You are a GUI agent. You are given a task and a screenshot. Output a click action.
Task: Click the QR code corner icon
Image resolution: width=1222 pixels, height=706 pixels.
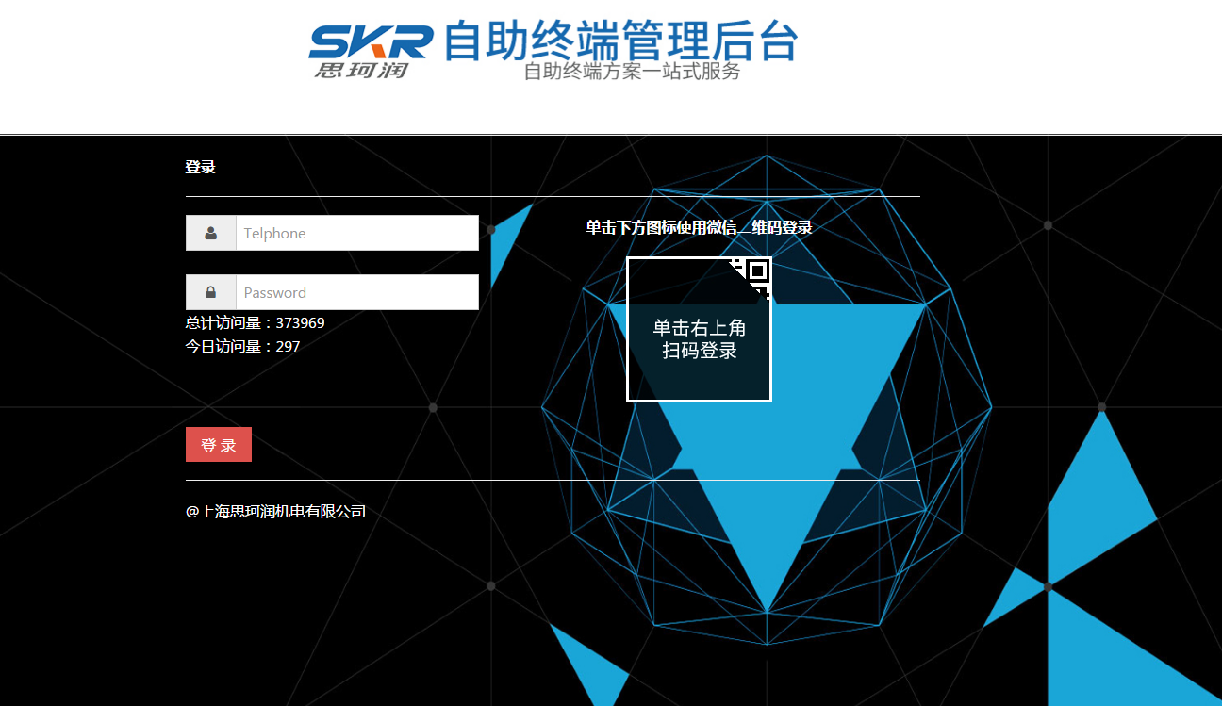(x=751, y=277)
